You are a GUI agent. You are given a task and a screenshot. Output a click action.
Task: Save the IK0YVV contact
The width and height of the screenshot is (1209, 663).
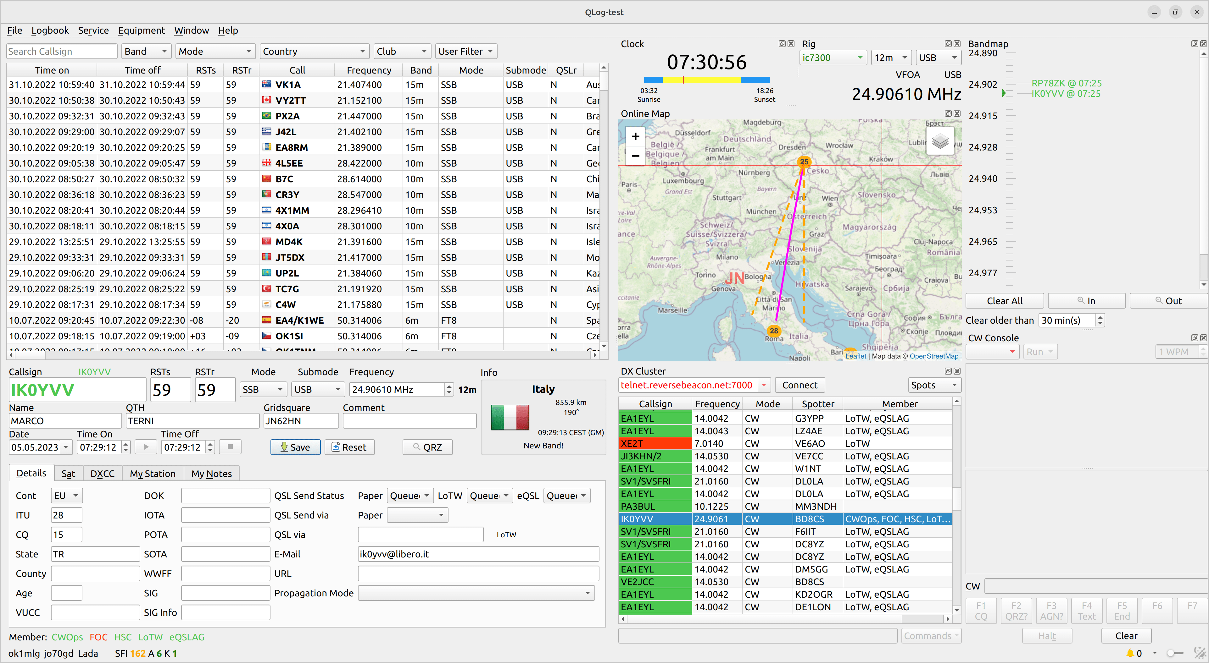[x=295, y=447]
